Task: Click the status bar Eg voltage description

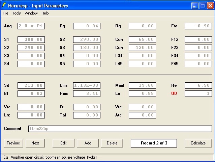Action: (x=50, y=157)
